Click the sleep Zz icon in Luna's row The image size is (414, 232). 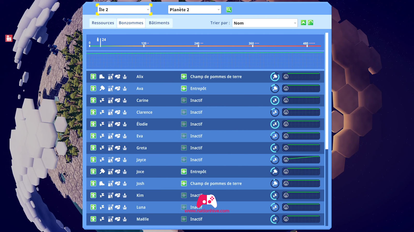(x=102, y=207)
